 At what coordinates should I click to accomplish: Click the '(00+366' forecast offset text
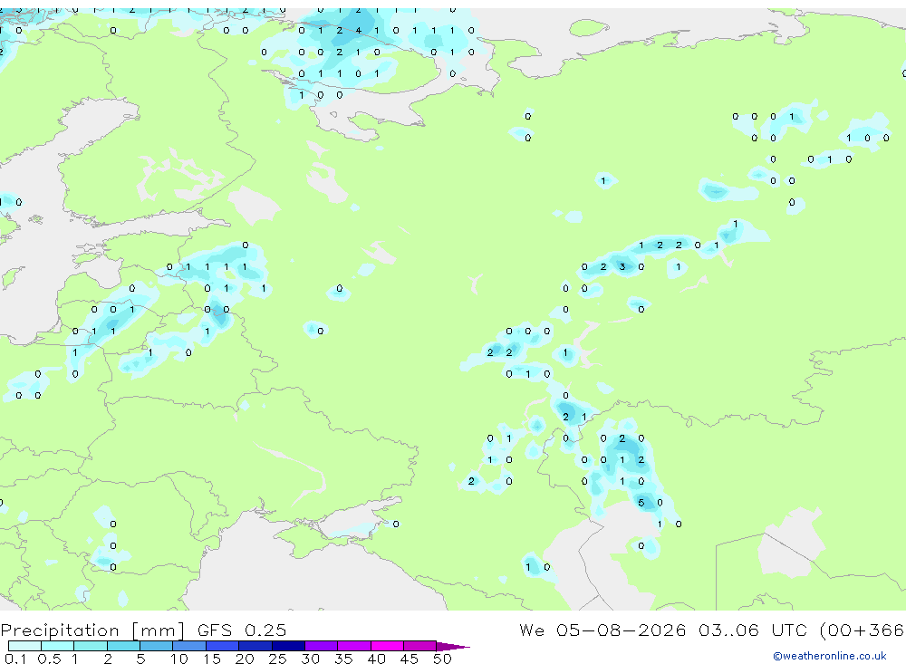[x=862, y=630]
